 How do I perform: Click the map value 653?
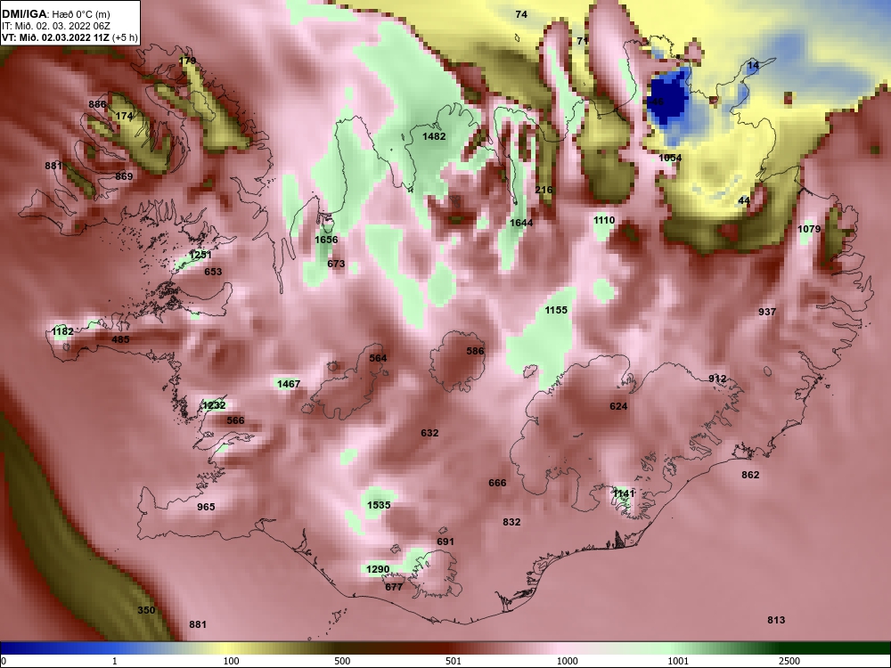213,272
